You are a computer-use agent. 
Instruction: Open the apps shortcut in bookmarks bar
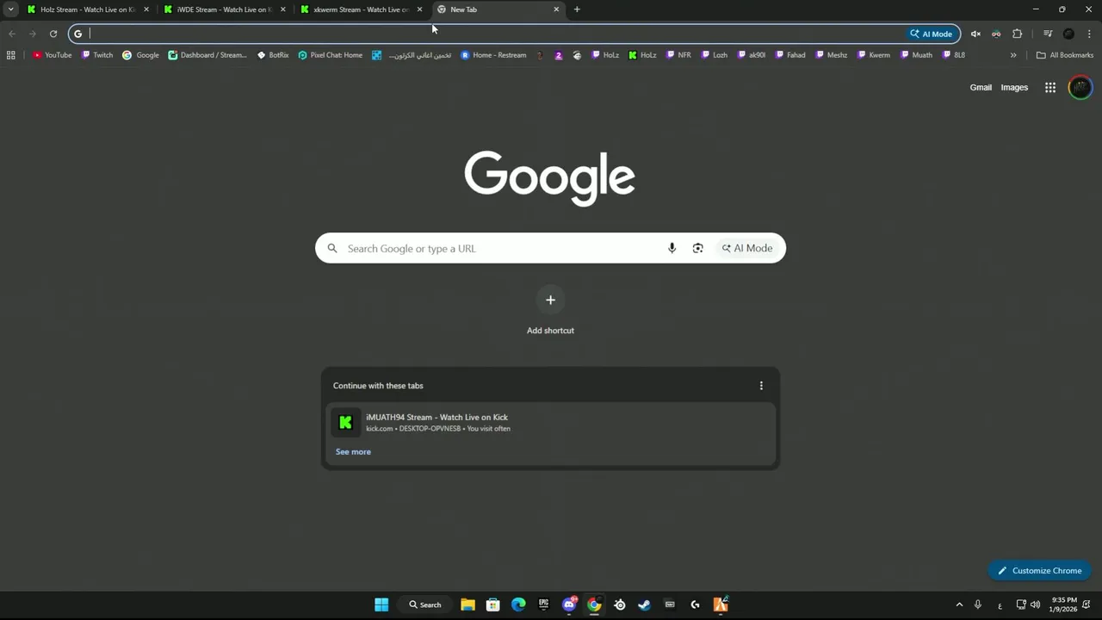(10, 55)
